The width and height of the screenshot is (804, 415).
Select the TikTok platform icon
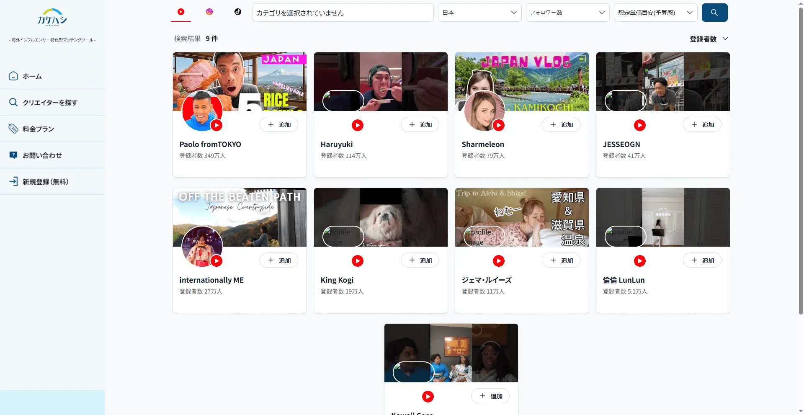click(x=238, y=12)
